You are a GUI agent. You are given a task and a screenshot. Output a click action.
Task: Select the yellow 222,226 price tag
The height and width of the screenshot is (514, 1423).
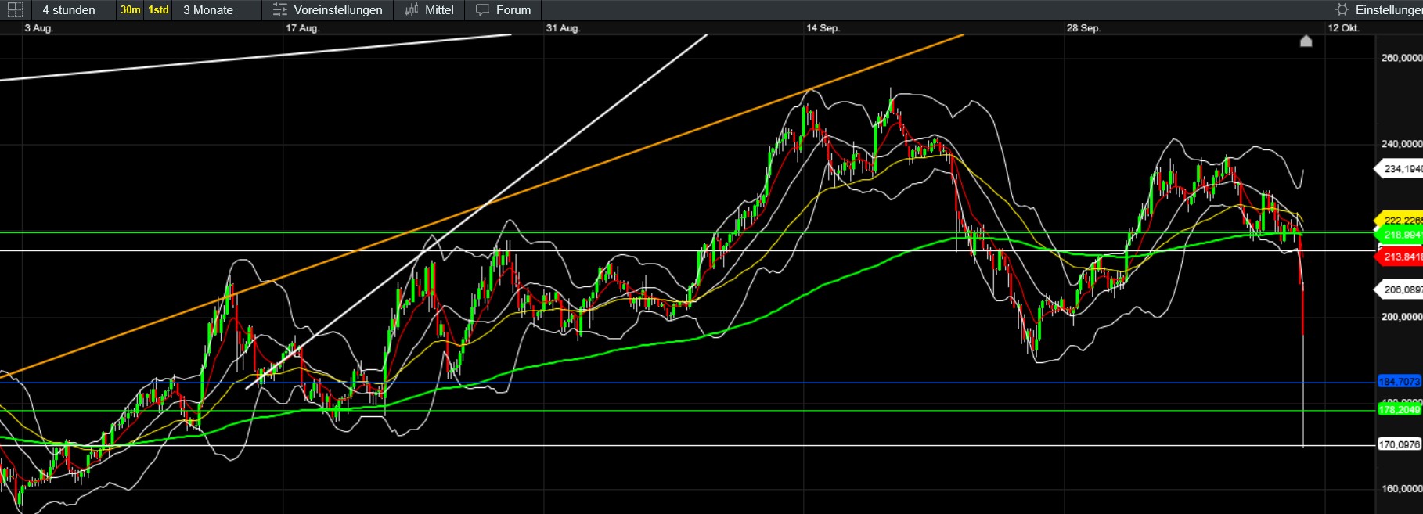[1400, 221]
